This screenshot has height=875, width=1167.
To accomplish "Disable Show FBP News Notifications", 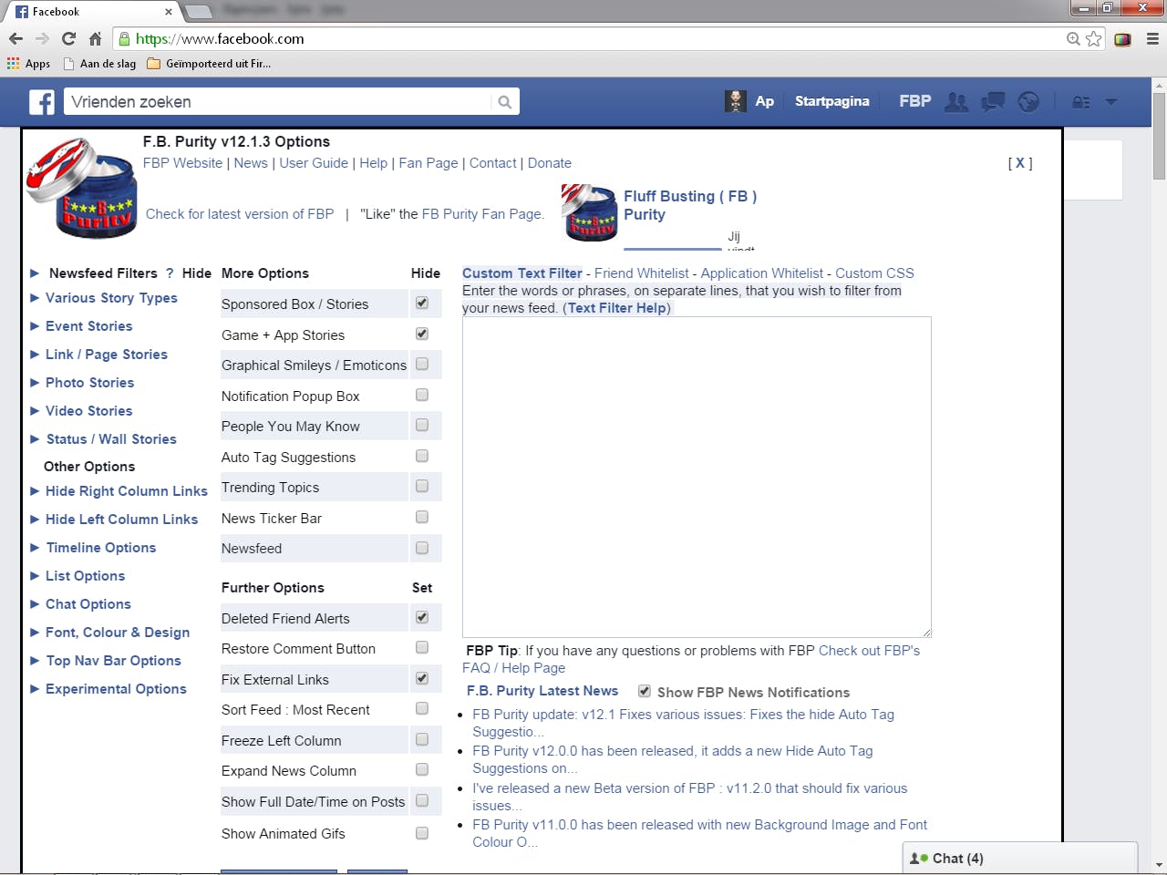I will pyautogui.click(x=645, y=691).
